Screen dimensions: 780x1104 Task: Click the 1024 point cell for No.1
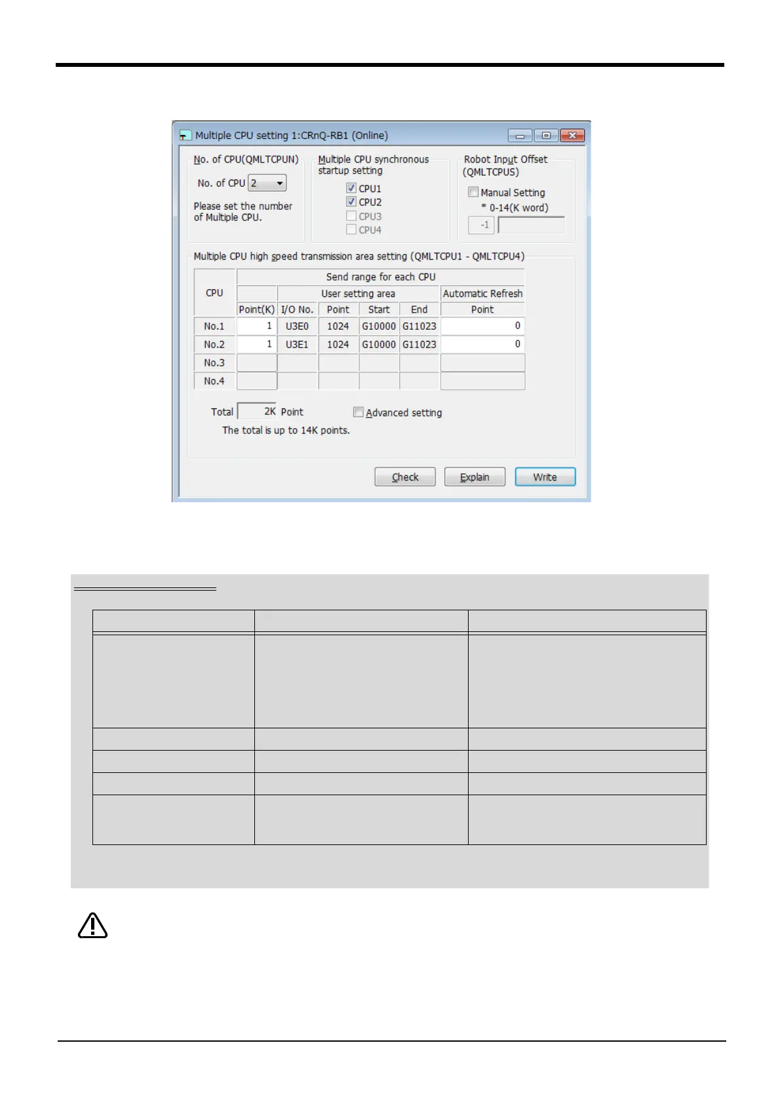pos(338,326)
